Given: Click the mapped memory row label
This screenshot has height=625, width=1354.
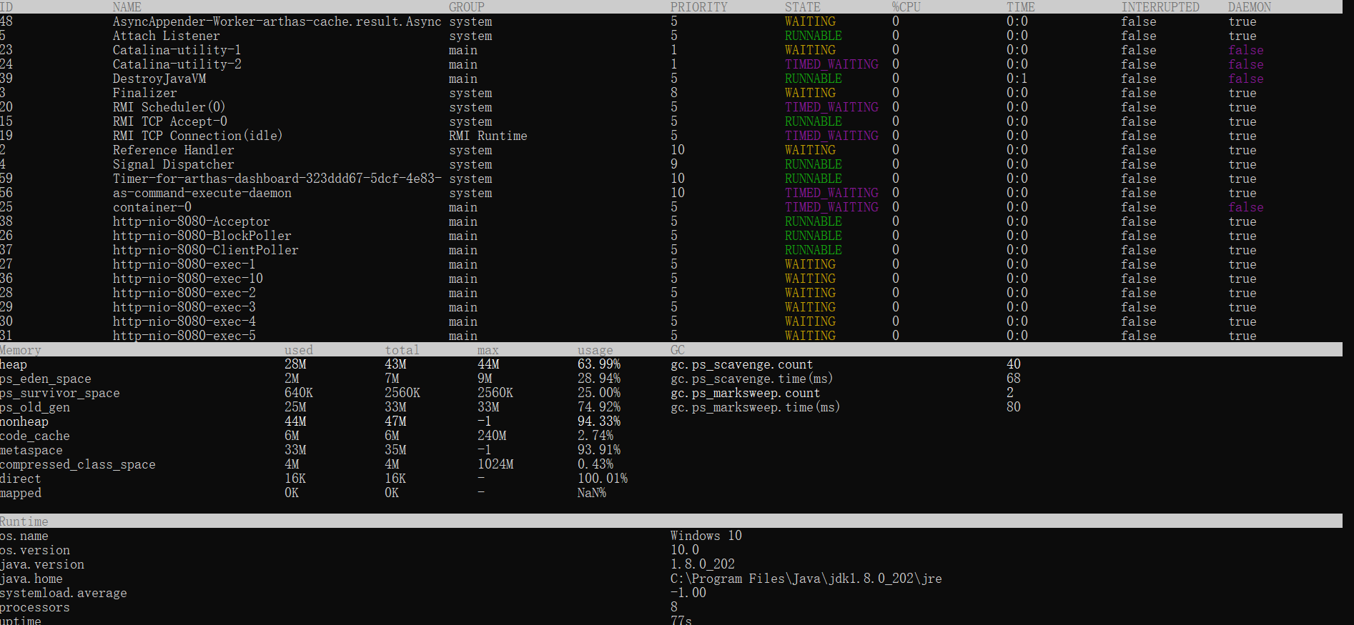Looking at the screenshot, I should [x=21, y=493].
